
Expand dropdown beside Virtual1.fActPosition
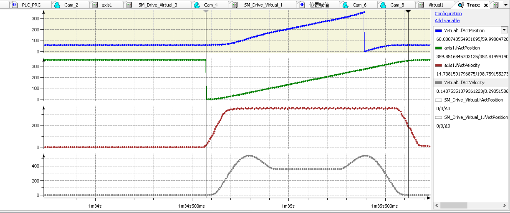[x=504, y=30]
